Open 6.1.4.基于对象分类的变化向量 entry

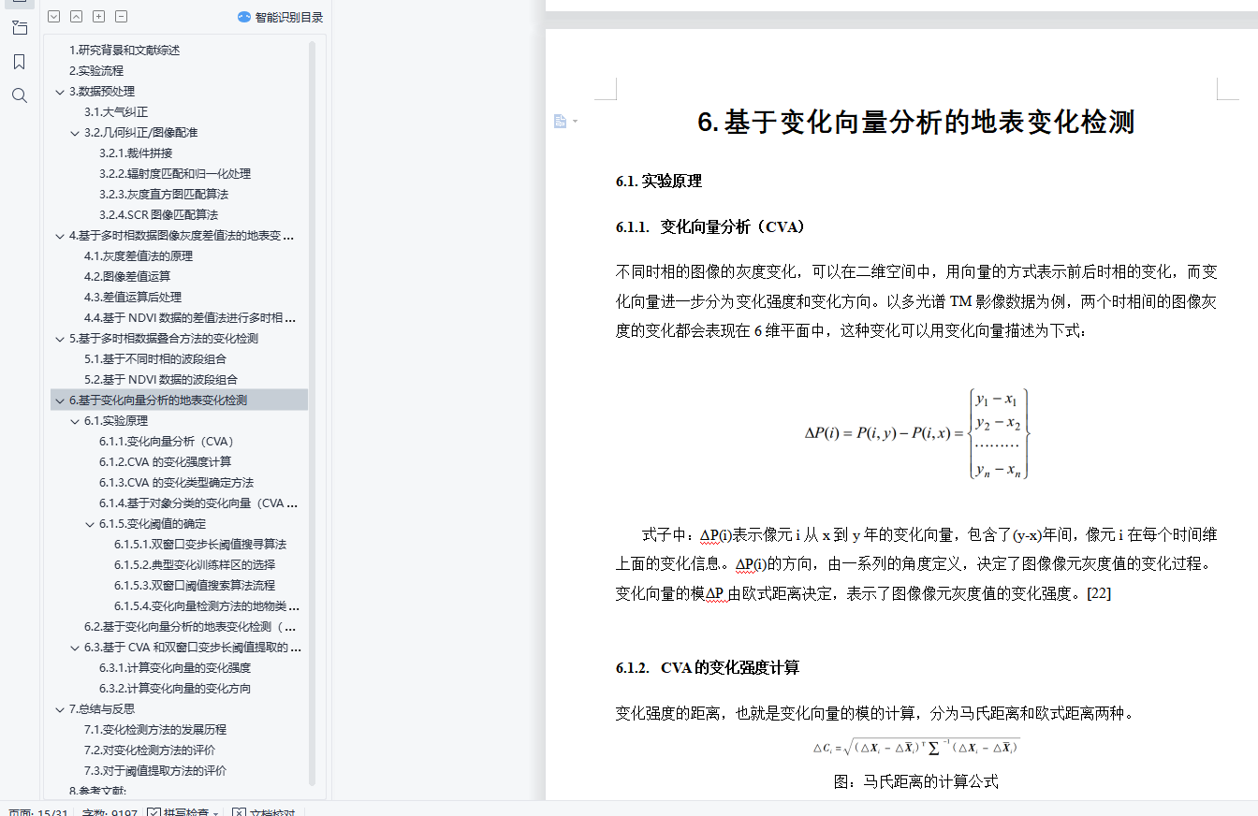click(198, 503)
